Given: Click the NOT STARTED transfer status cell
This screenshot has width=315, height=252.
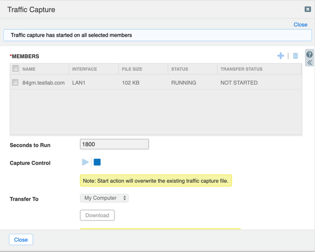Looking at the screenshot, I should tap(239, 83).
